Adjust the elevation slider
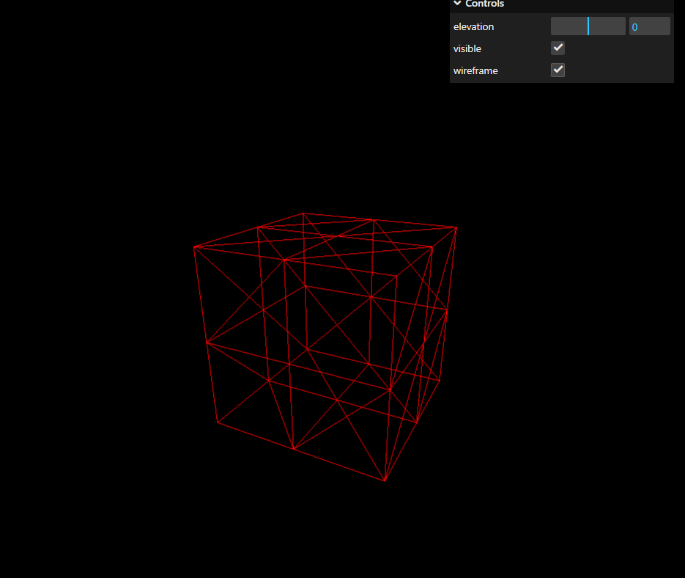The width and height of the screenshot is (685, 578). tap(588, 26)
